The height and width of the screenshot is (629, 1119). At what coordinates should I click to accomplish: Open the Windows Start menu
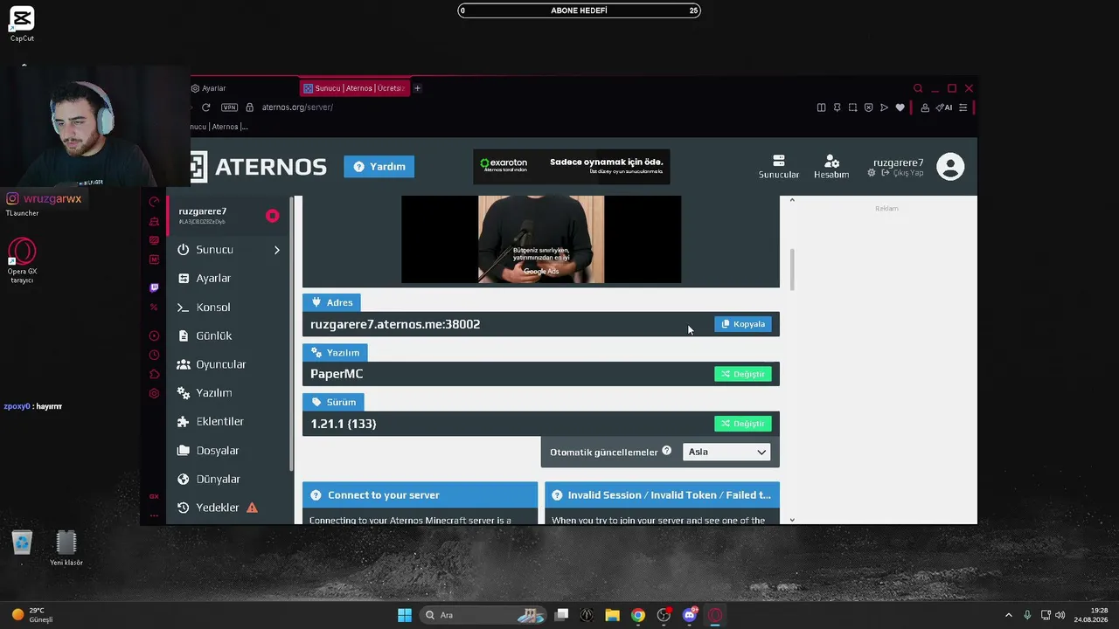405,615
